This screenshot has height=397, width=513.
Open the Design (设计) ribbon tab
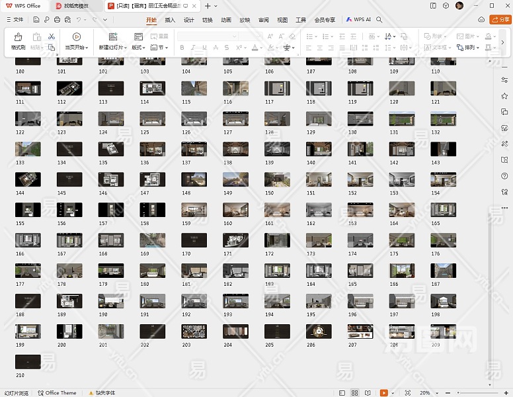pos(188,21)
